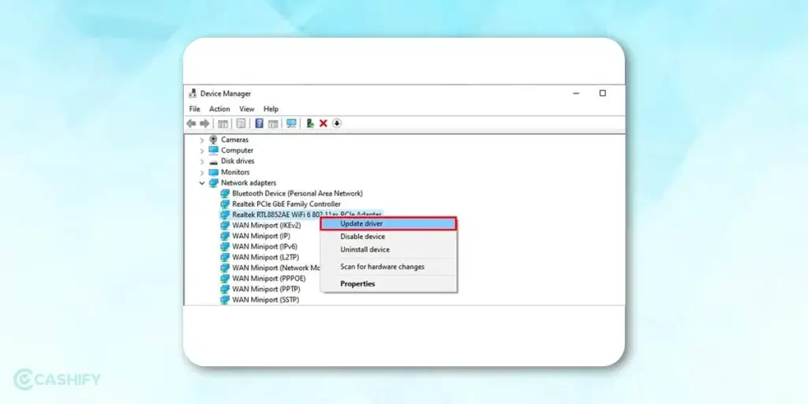The width and height of the screenshot is (808, 404).
Task: Click the Back arrow toolbar icon
Action: click(191, 124)
